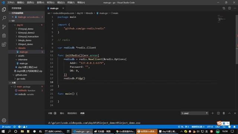This screenshot has height=134, width=238.
Task: Open the third item in the menu bar
Action: pos(30,3)
